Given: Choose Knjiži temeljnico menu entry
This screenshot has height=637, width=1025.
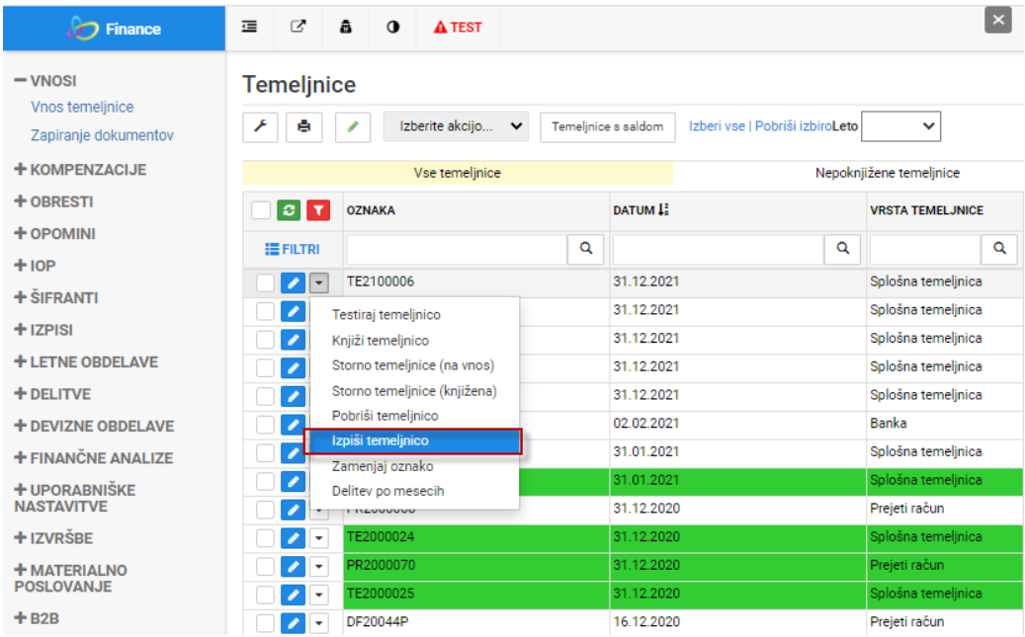Looking at the screenshot, I should (x=380, y=341).
